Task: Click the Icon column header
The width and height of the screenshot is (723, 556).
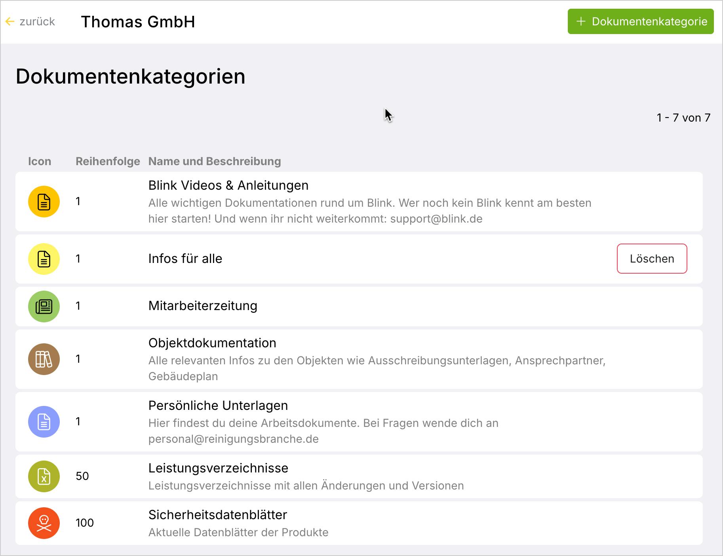Action: 40,161
